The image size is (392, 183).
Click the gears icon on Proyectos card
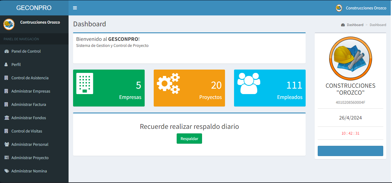(x=168, y=83)
